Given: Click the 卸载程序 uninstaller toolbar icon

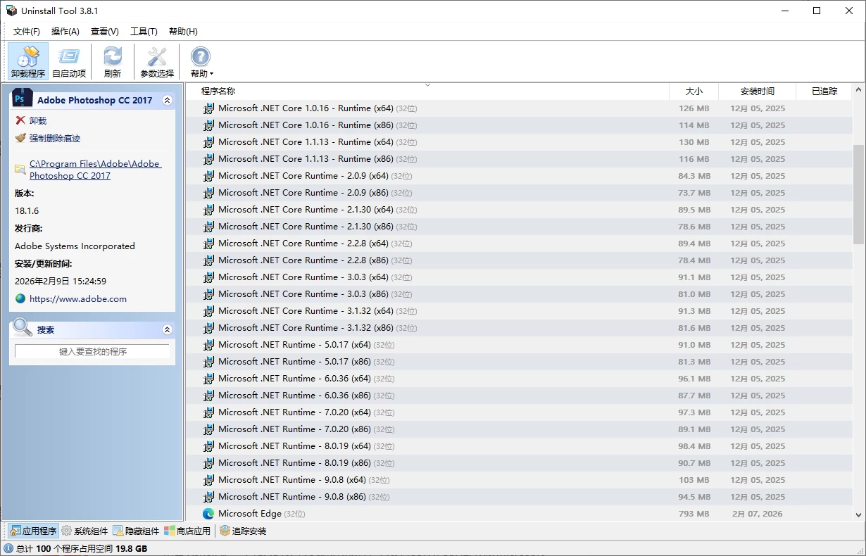Looking at the screenshot, I should tap(28, 61).
